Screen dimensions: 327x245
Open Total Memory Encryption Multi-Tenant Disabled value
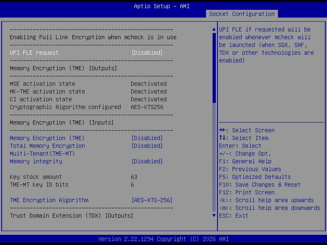147,146
